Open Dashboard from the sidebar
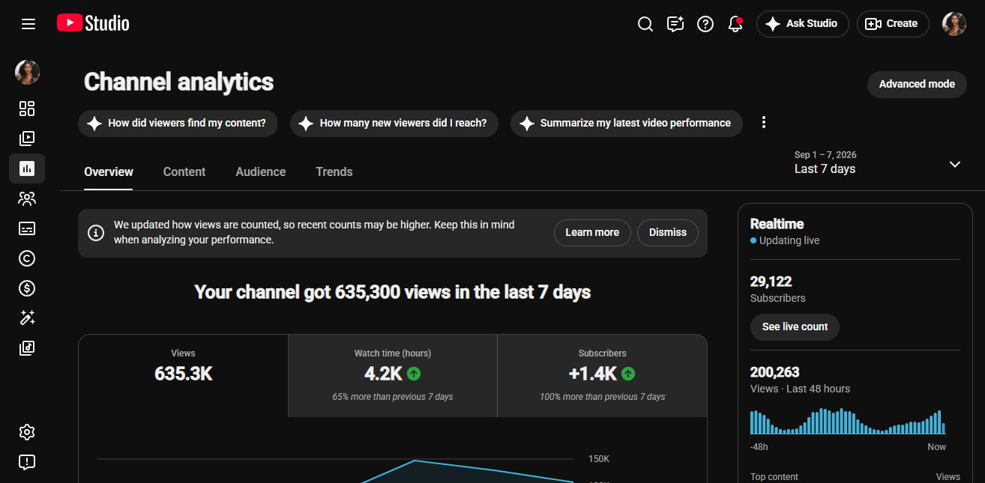Viewport: 985px width, 483px height. click(27, 109)
